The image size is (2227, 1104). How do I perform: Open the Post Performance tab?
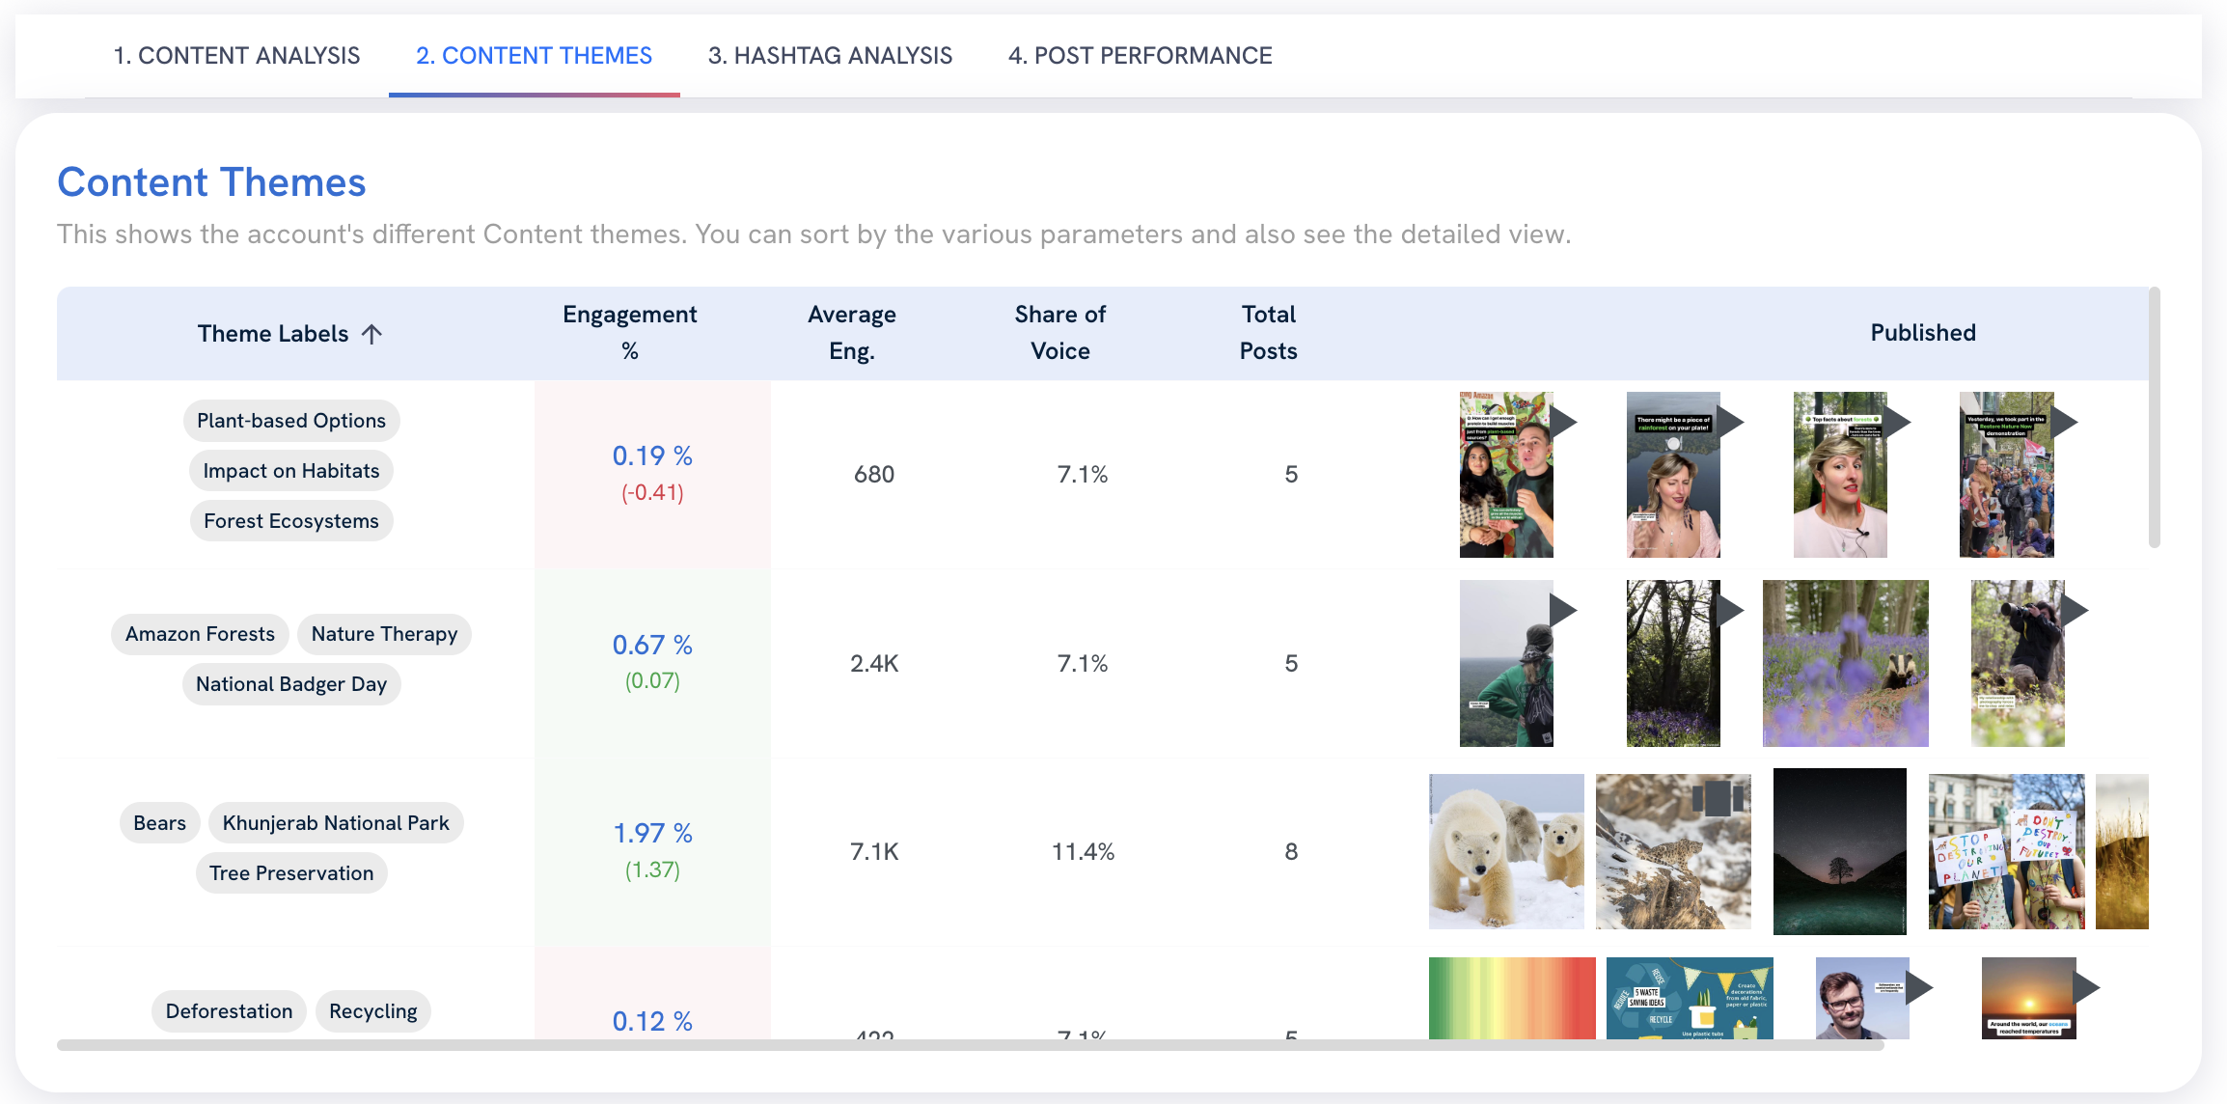[1140, 55]
